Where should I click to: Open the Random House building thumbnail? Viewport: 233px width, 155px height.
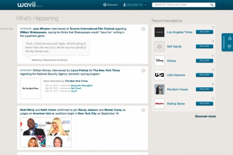[x=159, y=89]
